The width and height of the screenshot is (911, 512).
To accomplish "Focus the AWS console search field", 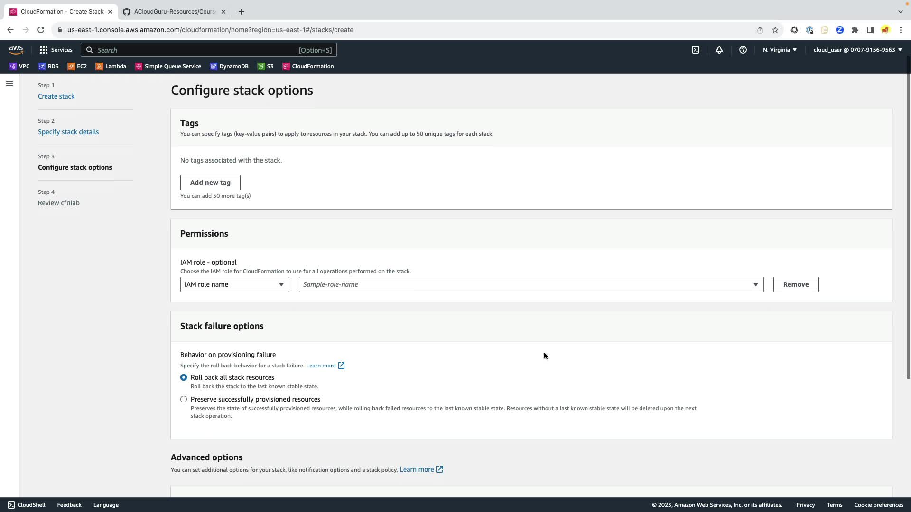I will (x=195, y=50).
